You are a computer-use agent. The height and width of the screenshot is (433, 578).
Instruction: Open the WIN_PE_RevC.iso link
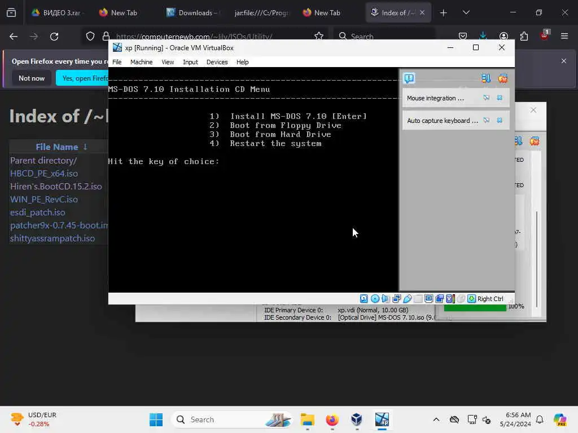pyautogui.click(x=44, y=199)
